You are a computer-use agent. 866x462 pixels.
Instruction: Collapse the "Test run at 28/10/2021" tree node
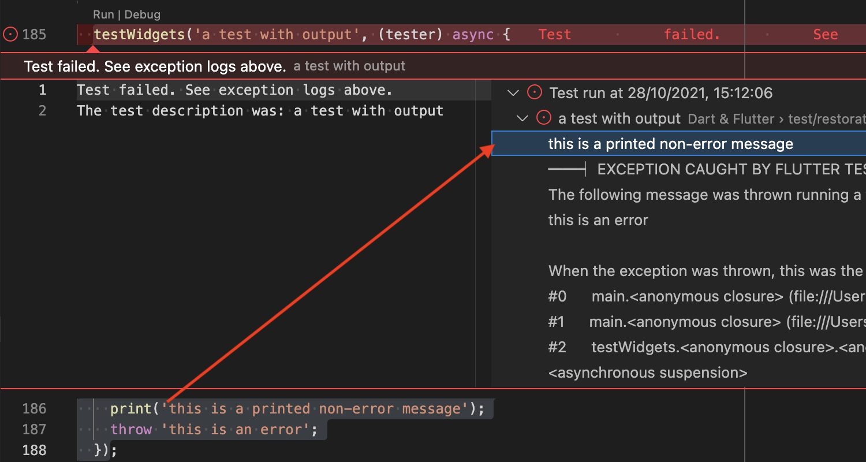pyautogui.click(x=513, y=92)
